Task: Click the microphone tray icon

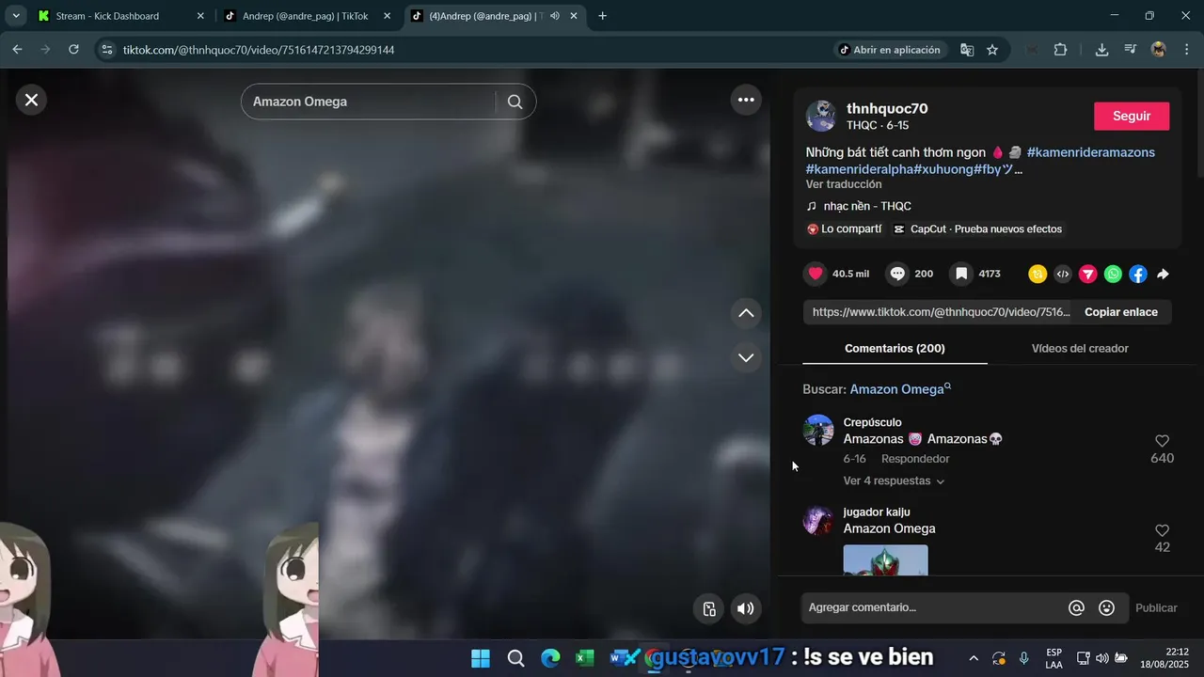Action: coord(1024,658)
